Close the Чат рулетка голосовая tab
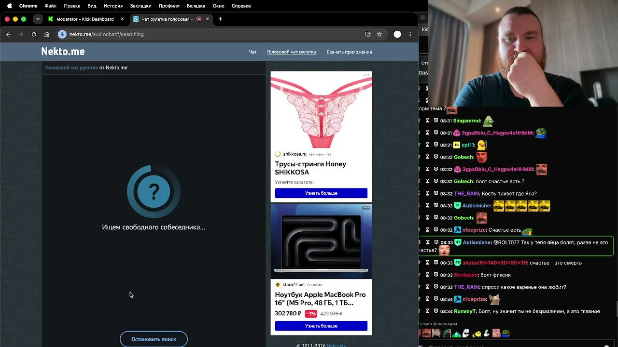618x347 pixels. point(208,19)
